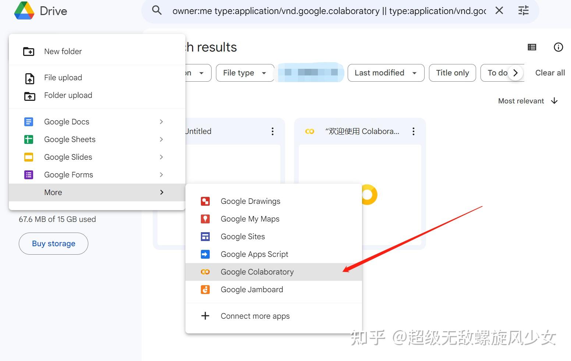Select Google Sheets from the New menu
Image resolution: width=571 pixels, height=361 pixels.
tap(70, 139)
